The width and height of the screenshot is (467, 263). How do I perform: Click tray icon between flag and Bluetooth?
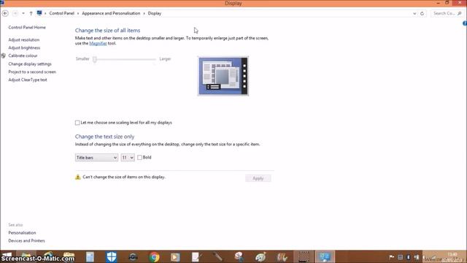click(401, 257)
